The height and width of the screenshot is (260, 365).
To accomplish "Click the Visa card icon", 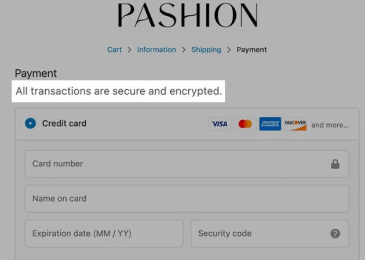I will click(x=220, y=124).
